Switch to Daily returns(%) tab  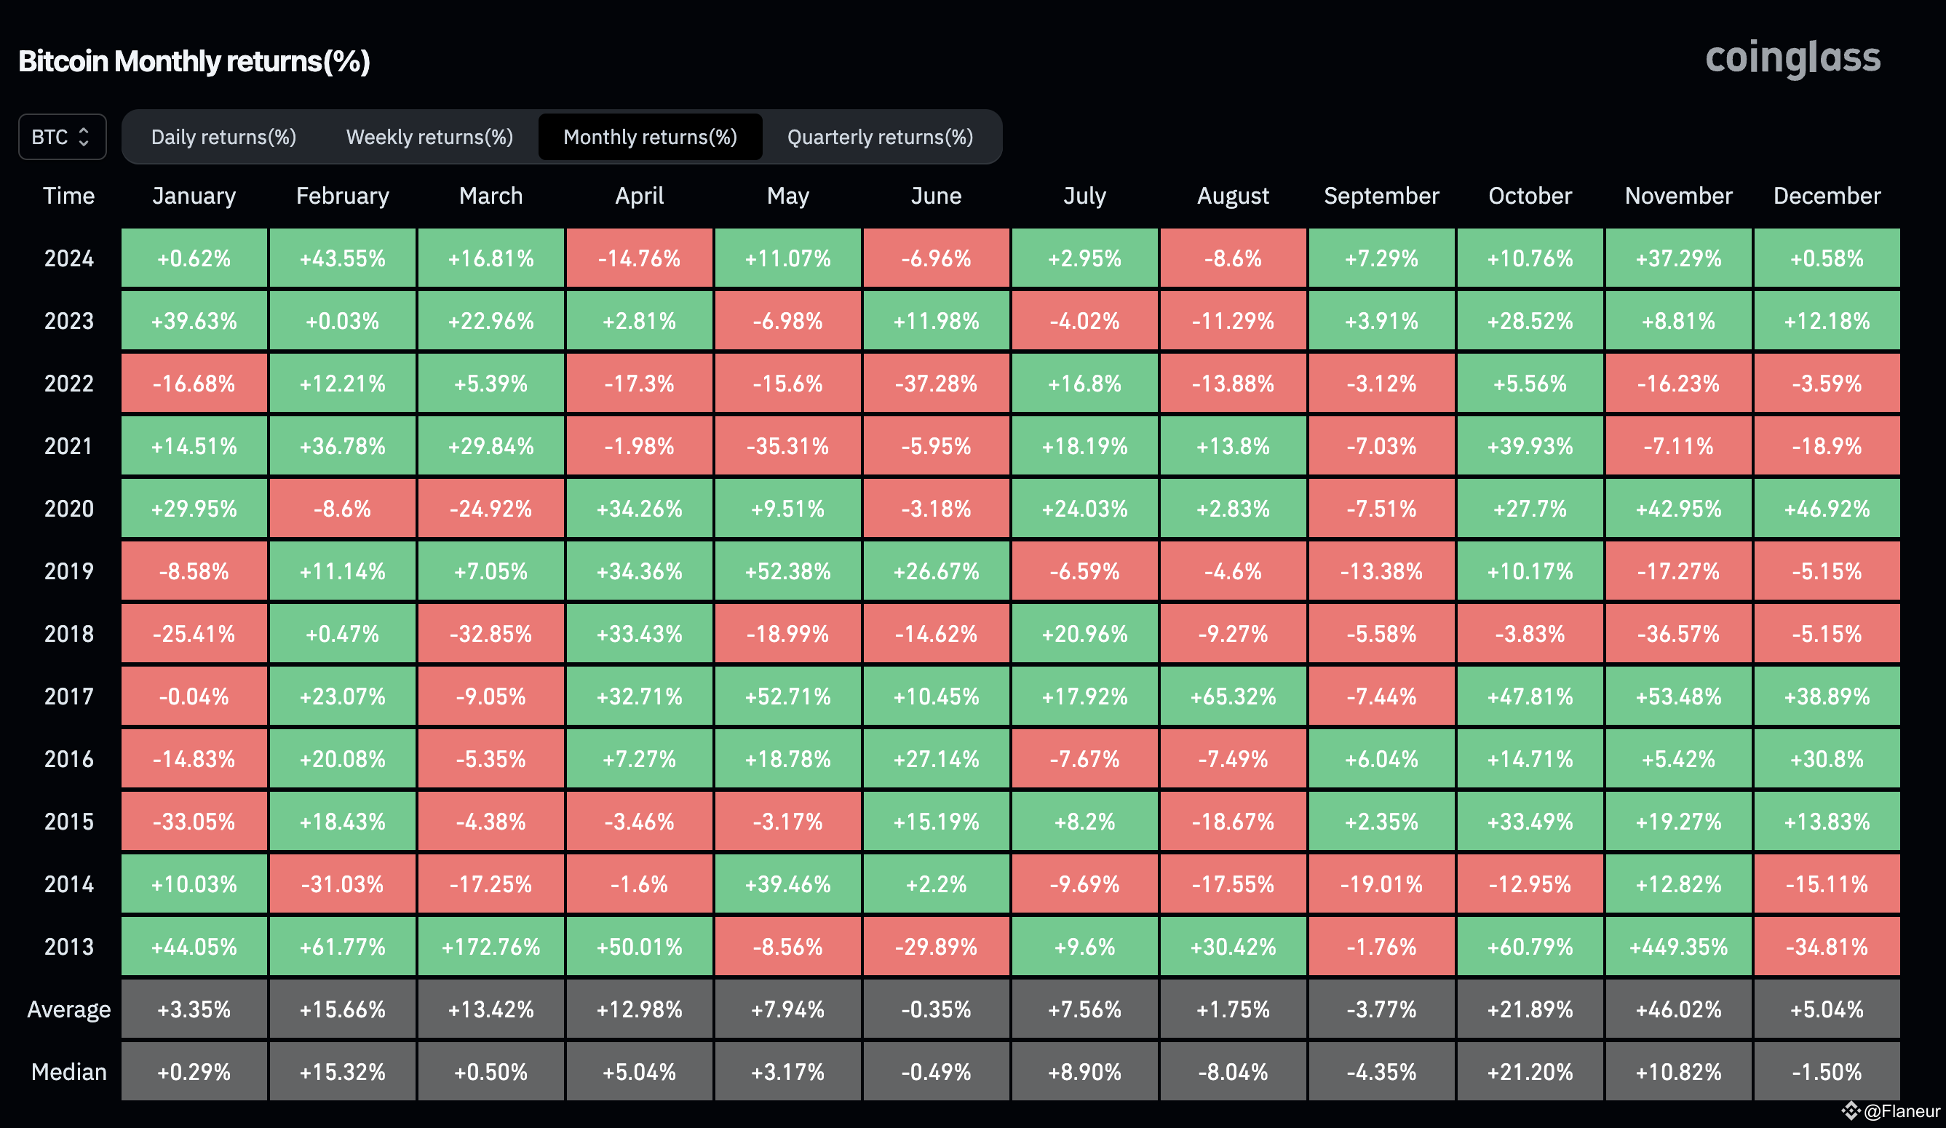223,137
